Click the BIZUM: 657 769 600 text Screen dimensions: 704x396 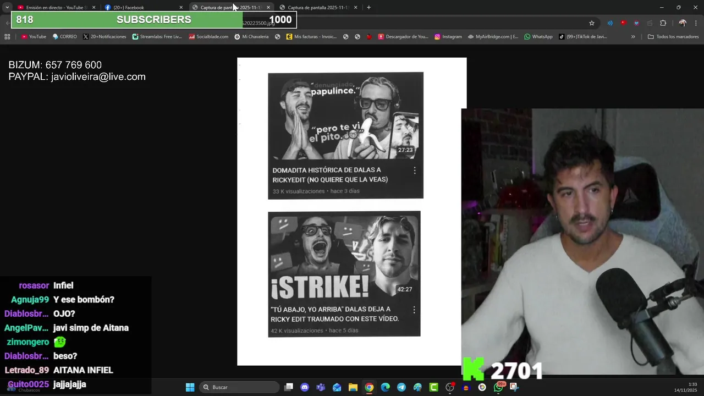[55, 65]
